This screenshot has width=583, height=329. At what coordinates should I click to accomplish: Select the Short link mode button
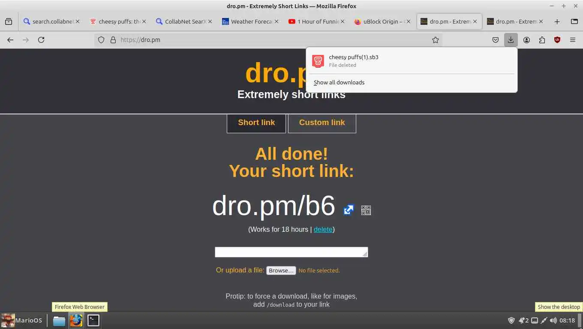point(256,123)
